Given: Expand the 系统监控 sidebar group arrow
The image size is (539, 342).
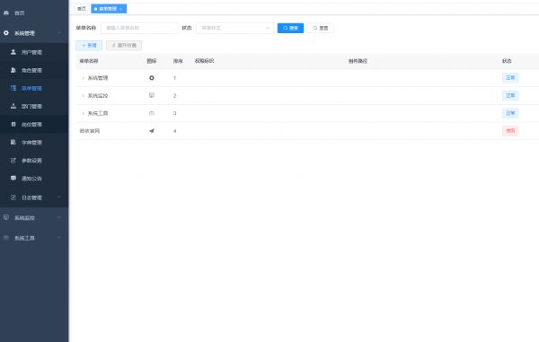Looking at the screenshot, I should pyautogui.click(x=59, y=217).
